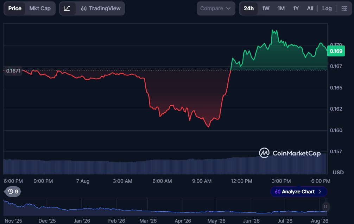Select the 24h time range
The image size is (354, 224).
[248, 8]
